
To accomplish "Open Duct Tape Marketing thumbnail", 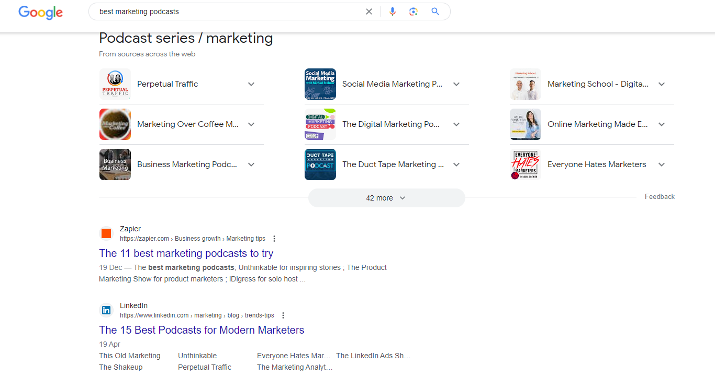I will click(320, 164).
